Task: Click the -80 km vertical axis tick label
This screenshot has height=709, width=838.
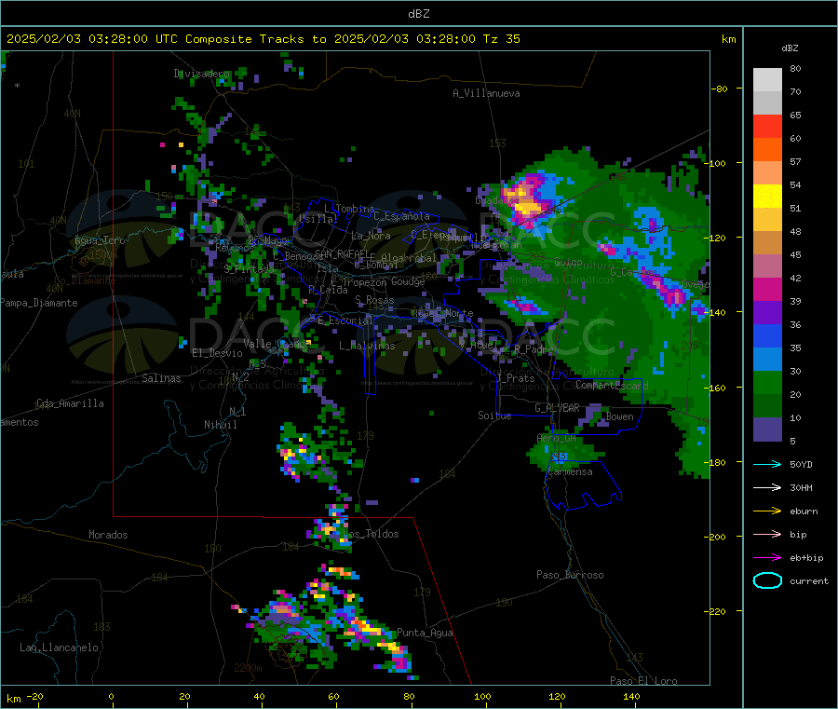Action: pos(720,89)
